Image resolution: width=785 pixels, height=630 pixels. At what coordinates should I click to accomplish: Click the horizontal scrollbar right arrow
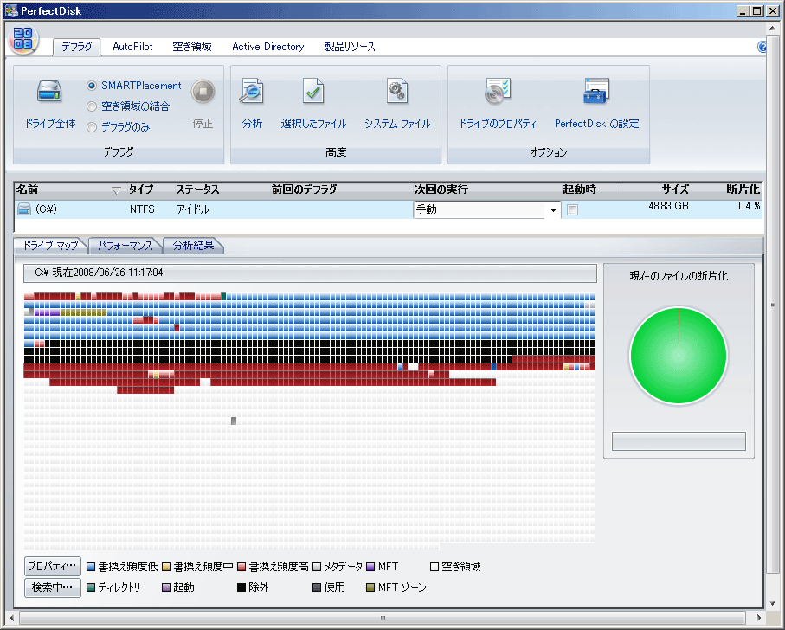(759, 618)
